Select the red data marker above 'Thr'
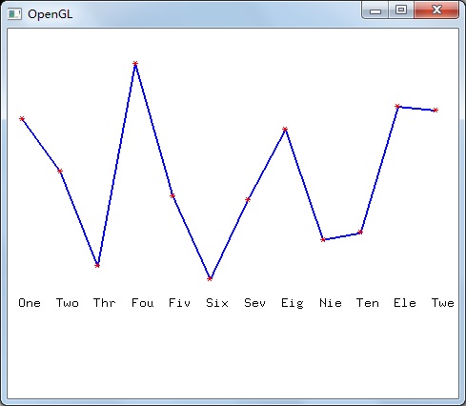The image size is (466, 406). coord(97,265)
